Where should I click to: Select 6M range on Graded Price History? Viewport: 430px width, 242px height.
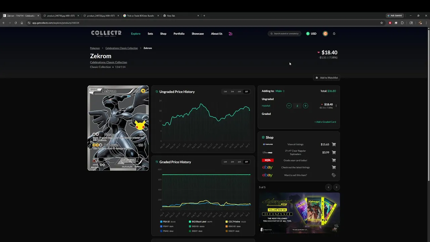239,162
